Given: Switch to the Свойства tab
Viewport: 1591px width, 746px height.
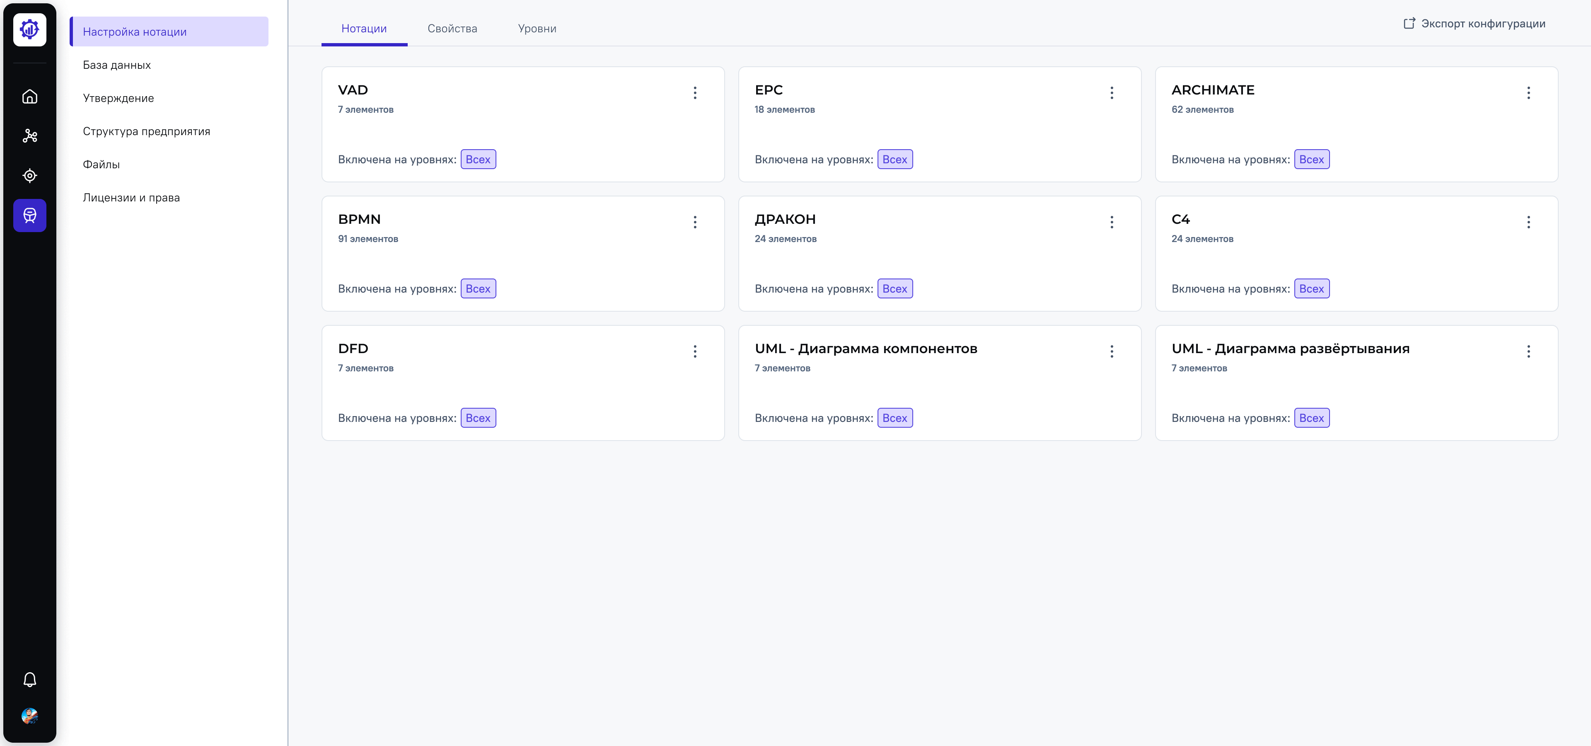Looking at the screenshot, I should tap(452, 29).
